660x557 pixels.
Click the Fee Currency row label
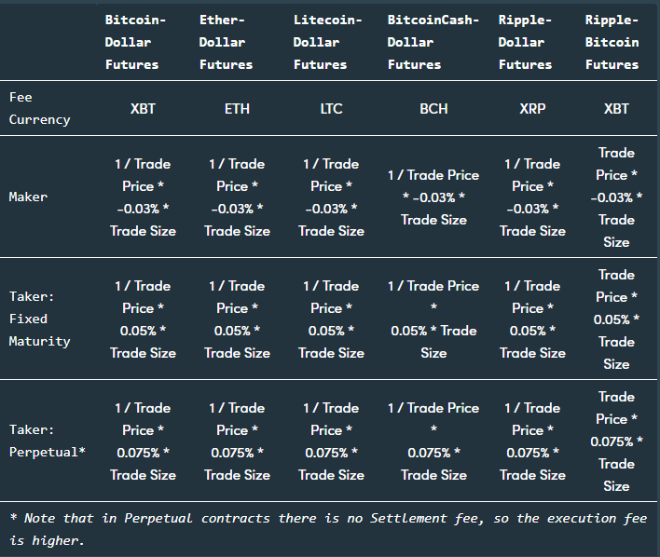39,108
